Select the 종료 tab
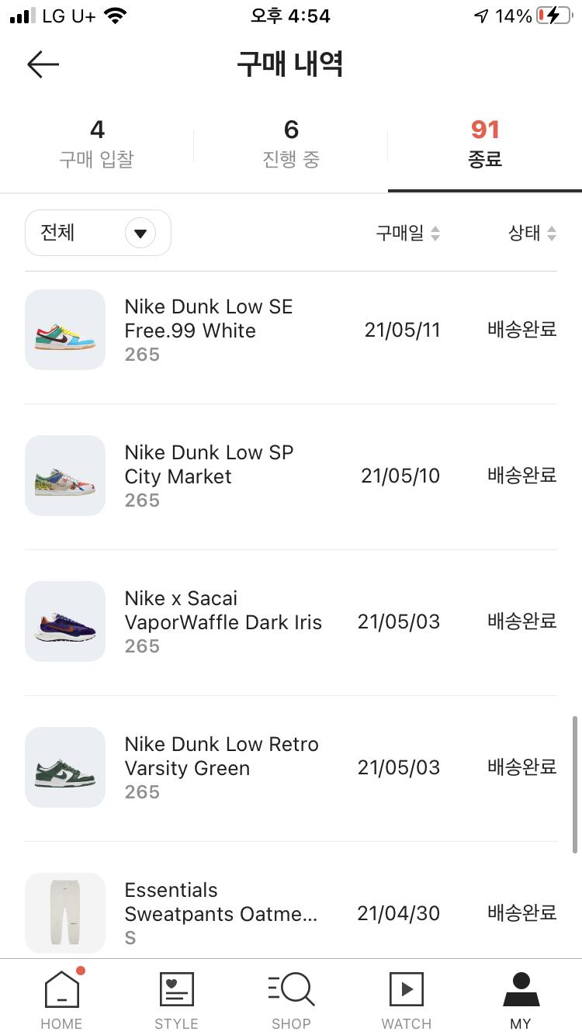582x1035 pixels. pyautogui.click(x=485, y=144)
